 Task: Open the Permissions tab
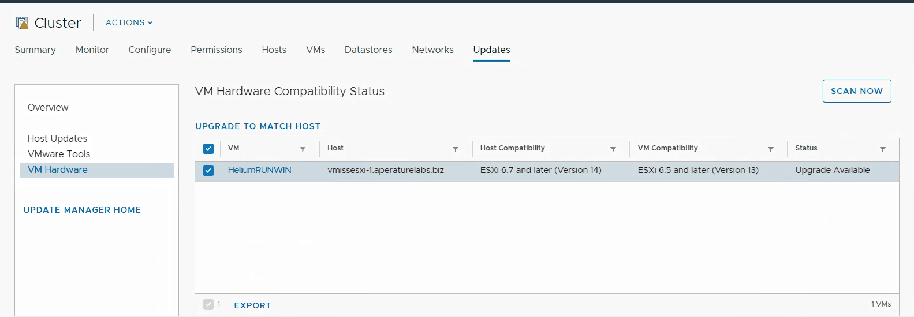(217, 50)
